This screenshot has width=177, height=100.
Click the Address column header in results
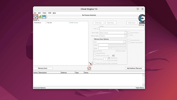pos(39,23)
